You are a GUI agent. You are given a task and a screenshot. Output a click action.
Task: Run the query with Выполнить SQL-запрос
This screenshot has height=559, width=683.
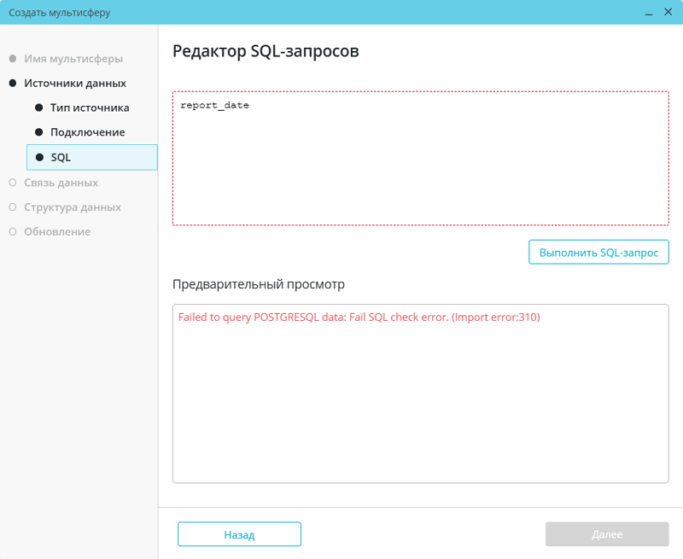click(598, 253)
